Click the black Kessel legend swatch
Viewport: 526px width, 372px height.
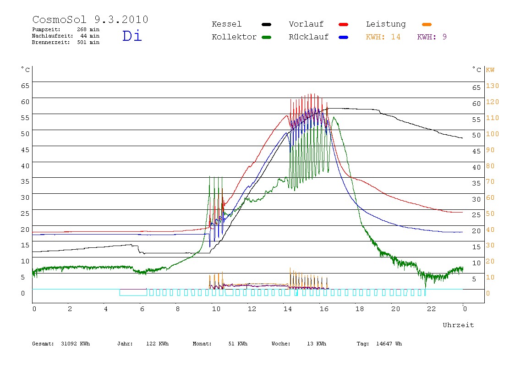pos(266,24)
